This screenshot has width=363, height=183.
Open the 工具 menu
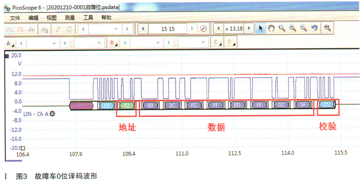point(88,17)
